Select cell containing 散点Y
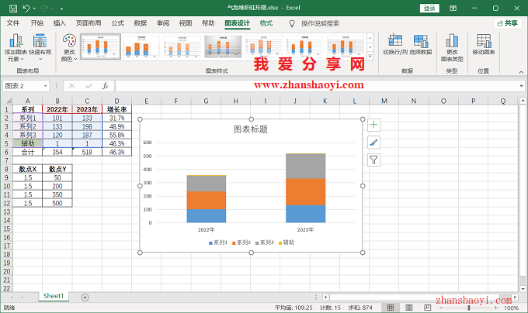Viewport: 528px width, 313px height. click(57, 169)
